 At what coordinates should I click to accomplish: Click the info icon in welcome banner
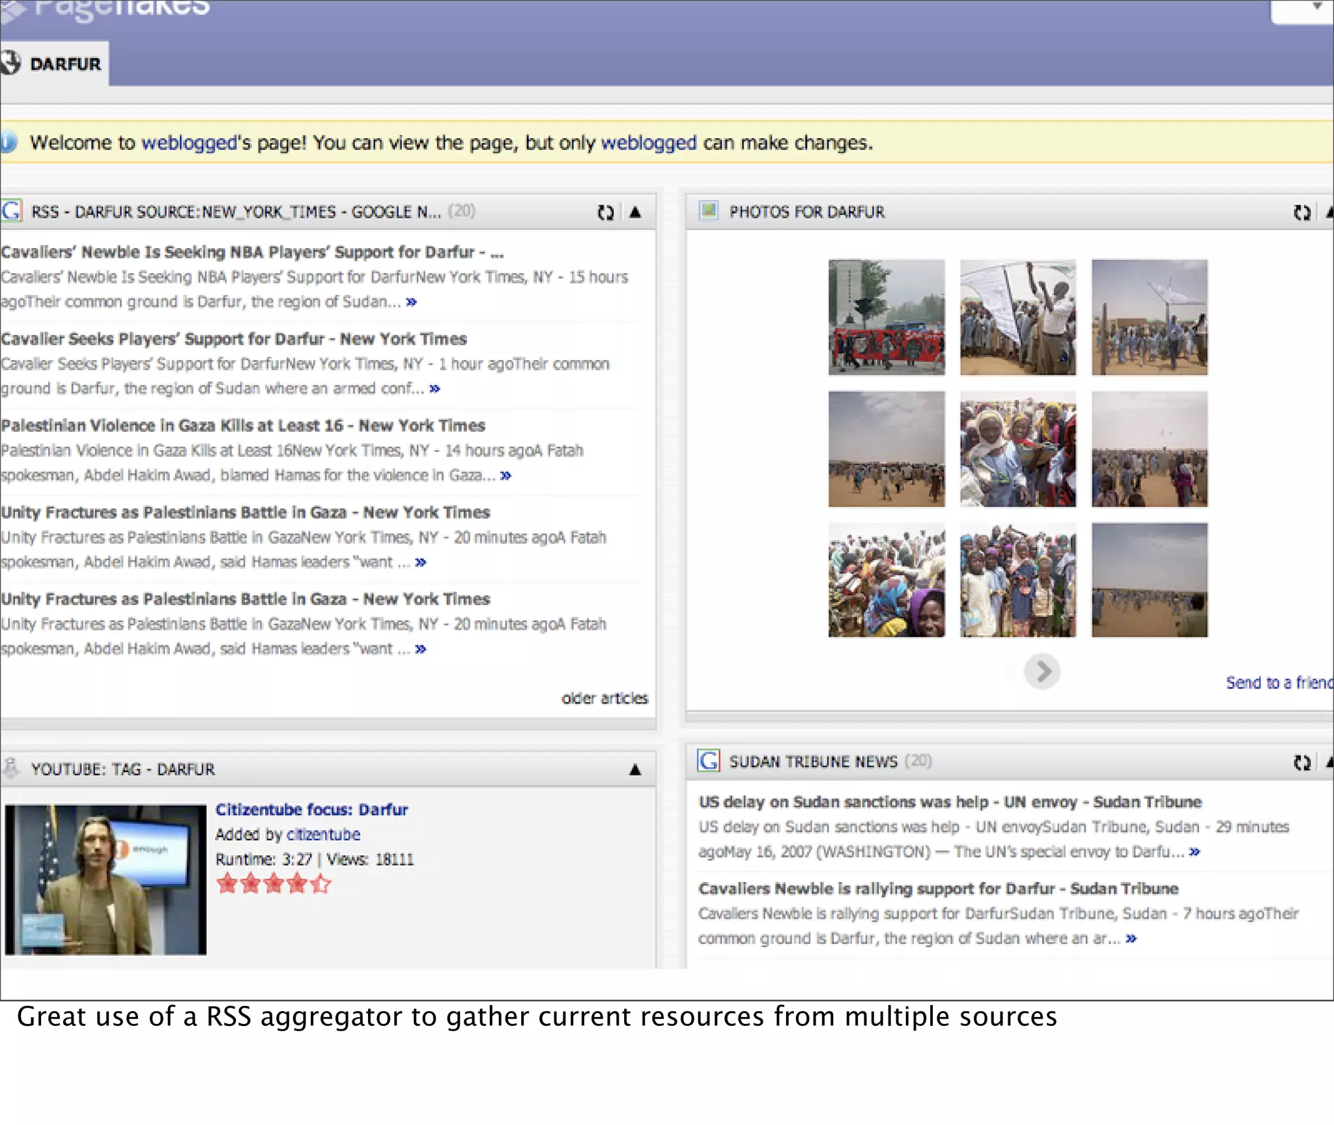[8, 143]
